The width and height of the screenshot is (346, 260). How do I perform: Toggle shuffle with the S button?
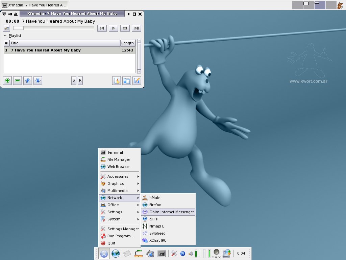(x=74, y=81)
